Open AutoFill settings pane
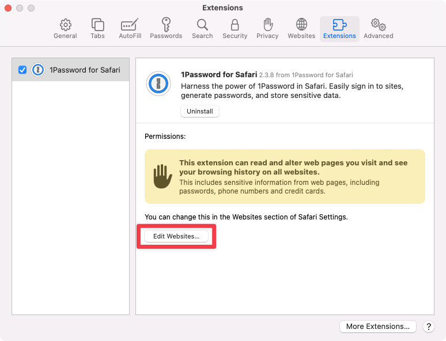This screenshot has width=446, height=341. click(128, 28)
